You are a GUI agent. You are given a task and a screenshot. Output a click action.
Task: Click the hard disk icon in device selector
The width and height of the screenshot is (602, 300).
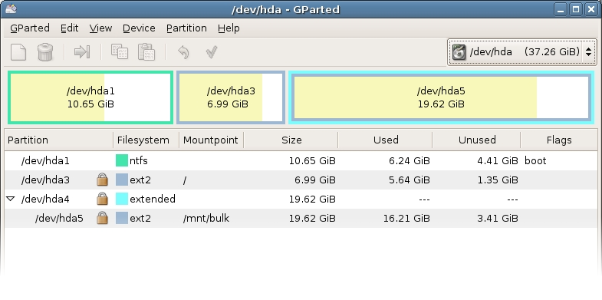(459, 52)
